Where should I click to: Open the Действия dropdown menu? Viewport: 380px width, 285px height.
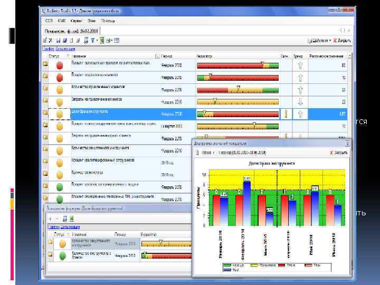click(320, 41)
